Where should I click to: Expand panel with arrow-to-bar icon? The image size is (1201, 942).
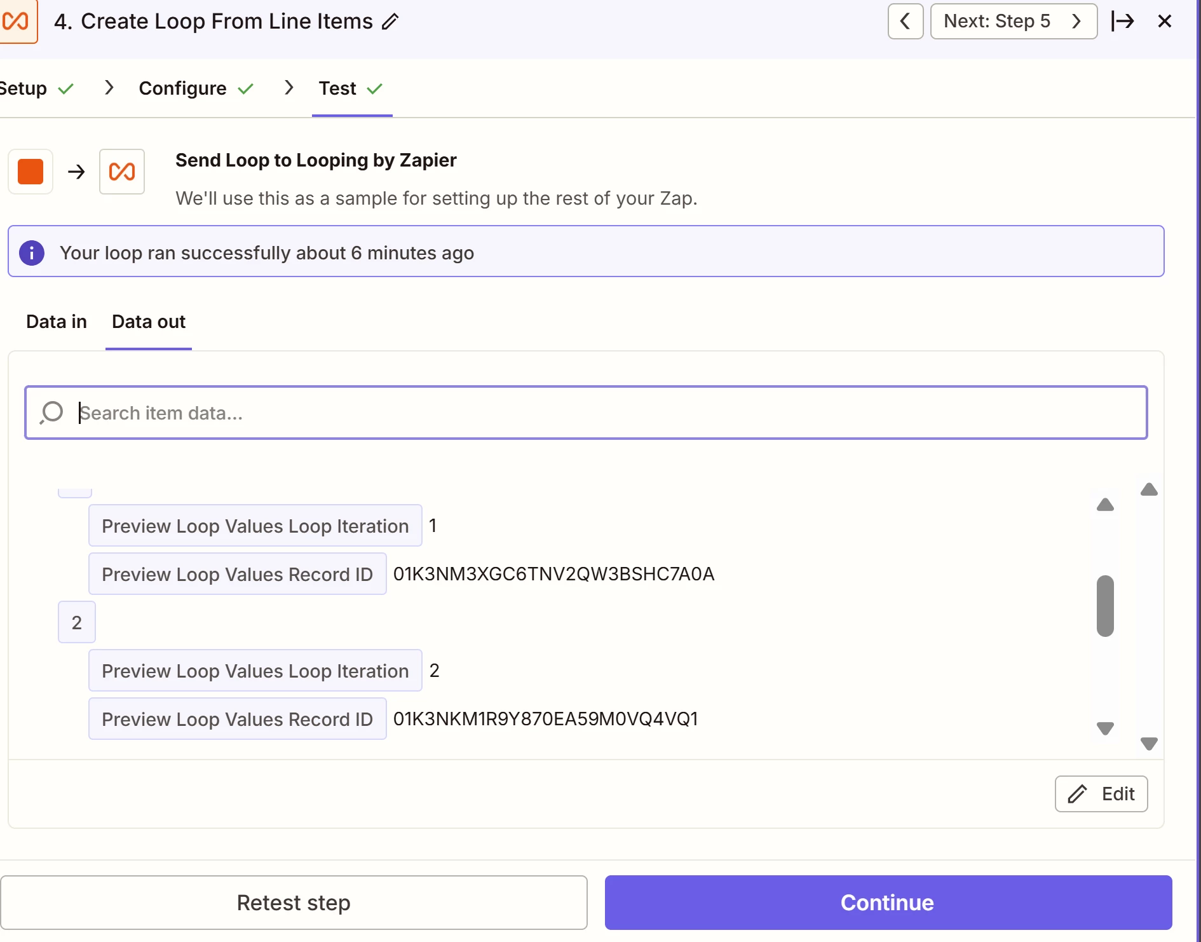coord(1123,21)
